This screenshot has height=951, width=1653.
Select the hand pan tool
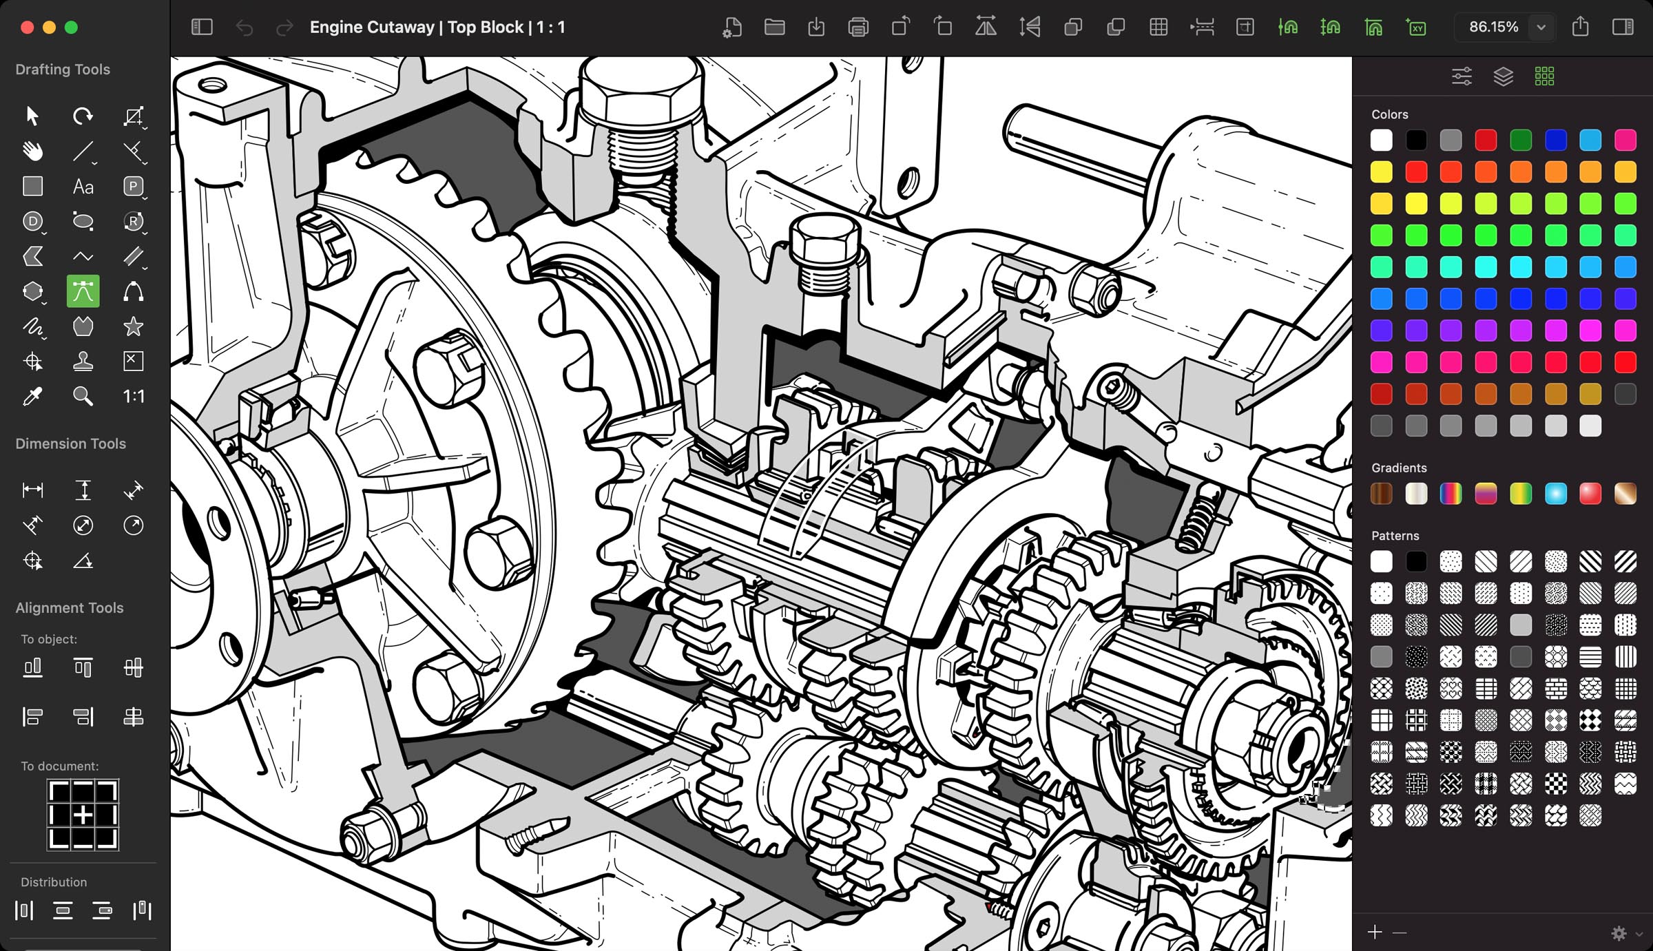click(32, 151)
